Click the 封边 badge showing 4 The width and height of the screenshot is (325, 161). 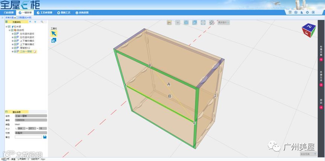321,108
